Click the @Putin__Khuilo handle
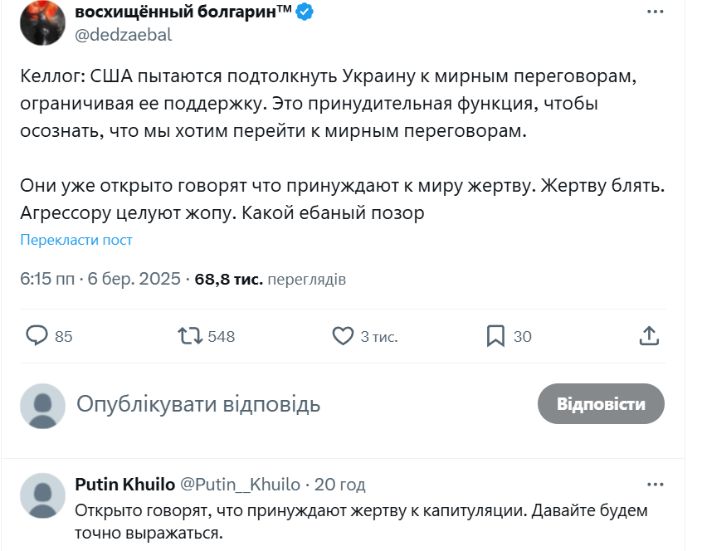702x551 pixels. pos(240,484)
